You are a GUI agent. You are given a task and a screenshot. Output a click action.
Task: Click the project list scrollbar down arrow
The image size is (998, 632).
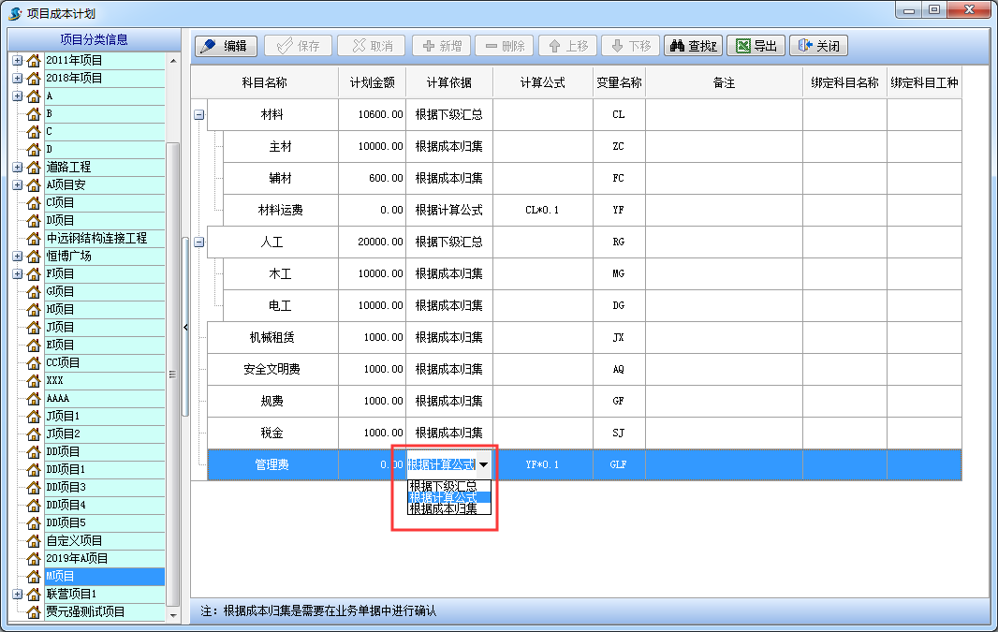click(x=173, y=613)
